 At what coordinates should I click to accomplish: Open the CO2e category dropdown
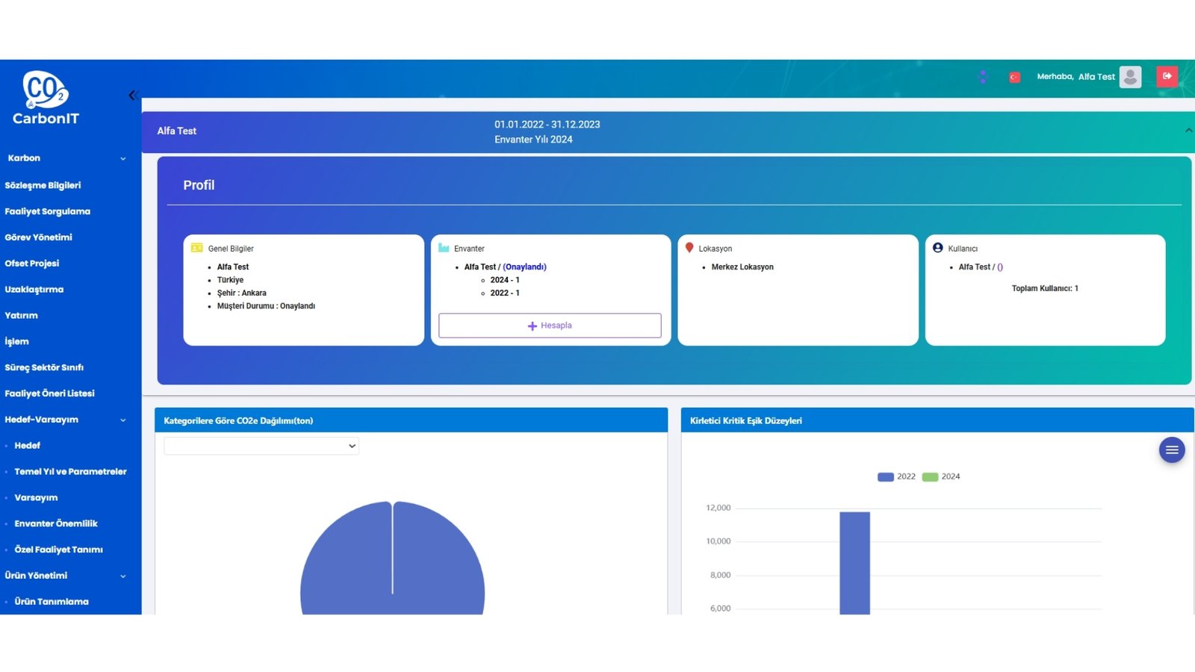(261, 446)
